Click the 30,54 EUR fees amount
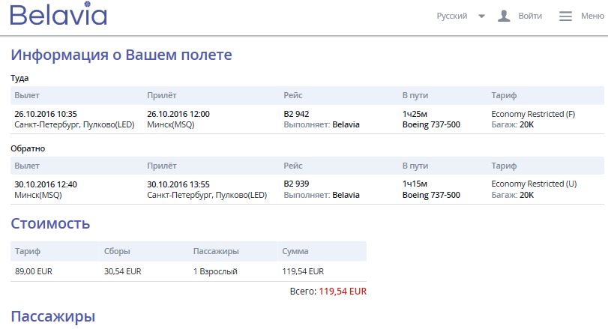 click(x=123, y=271)
